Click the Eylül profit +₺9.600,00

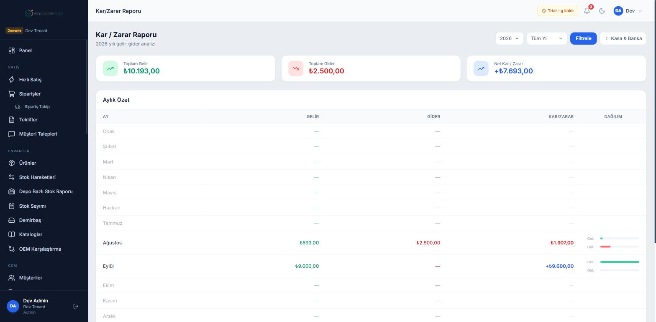tap(559, 266)
